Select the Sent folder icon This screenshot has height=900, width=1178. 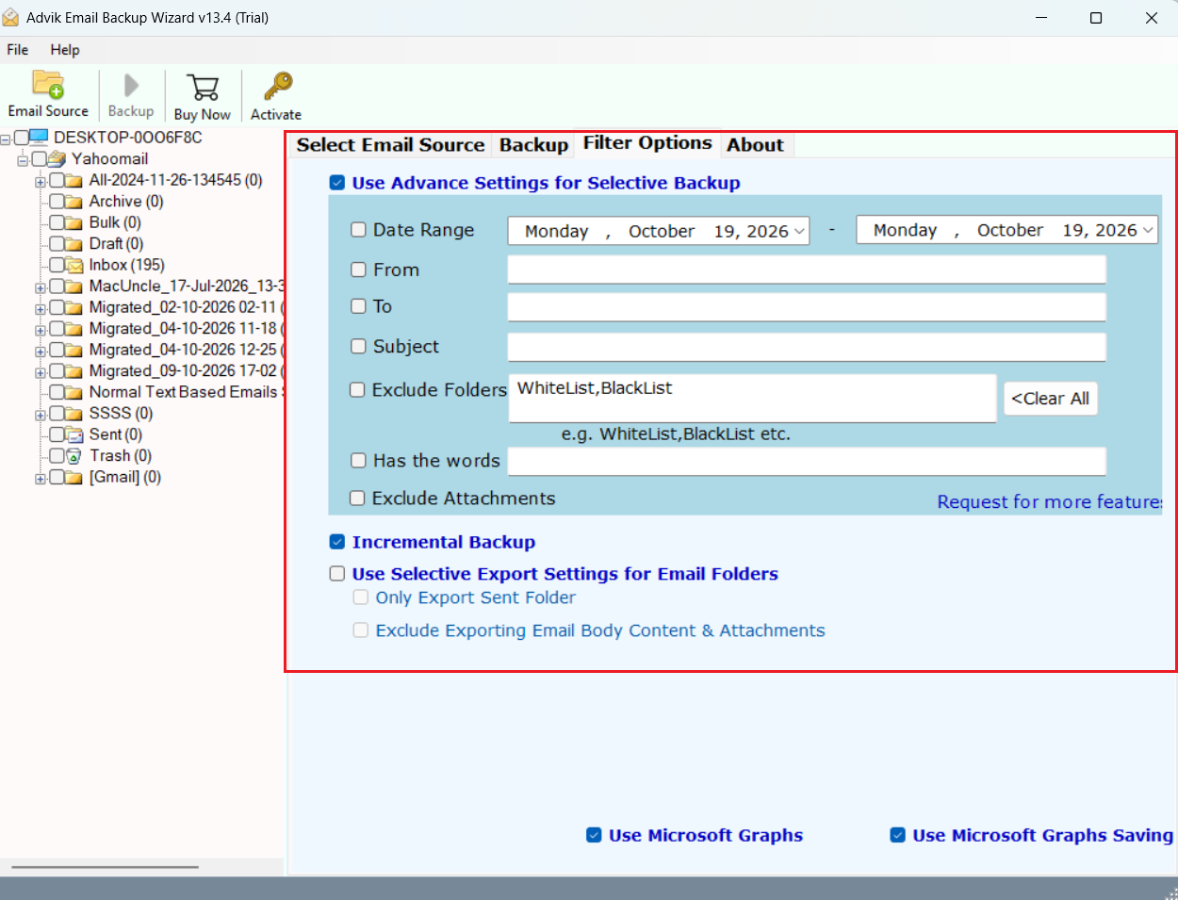coord(74,434)
